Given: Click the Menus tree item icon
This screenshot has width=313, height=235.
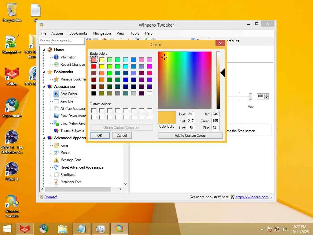Looking at the screenshot, I should pyautogui.click(x=56, y=153).
